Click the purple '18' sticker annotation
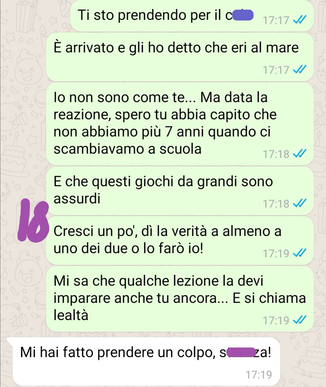Viewport: 326px width, 387px height. click(33, 222)
